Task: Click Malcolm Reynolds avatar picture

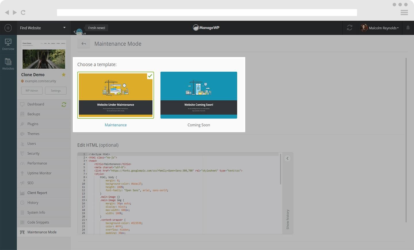Action: coord(364,28)
